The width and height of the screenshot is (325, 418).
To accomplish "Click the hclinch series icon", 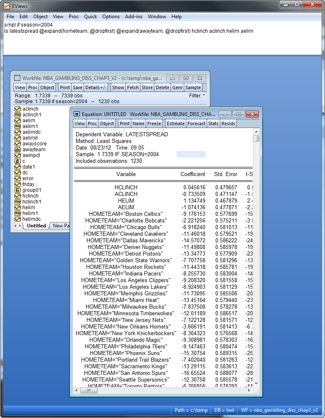I will click(x=17, y=196).
